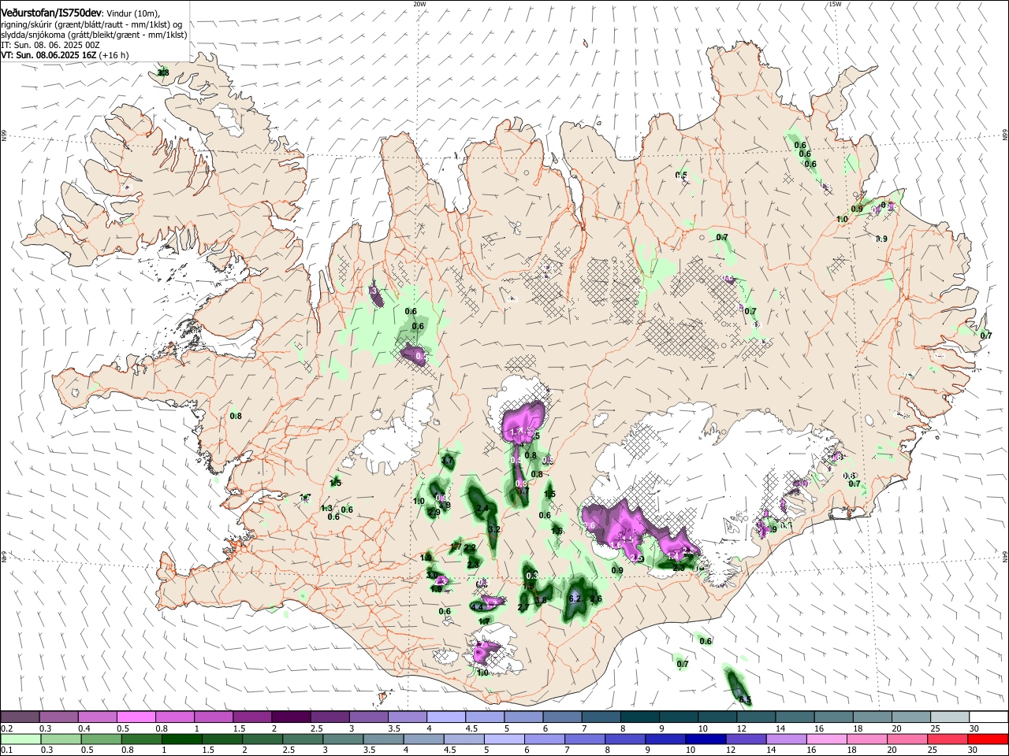Click the top legend swatch between 4 and 4.5

(445, 717)
